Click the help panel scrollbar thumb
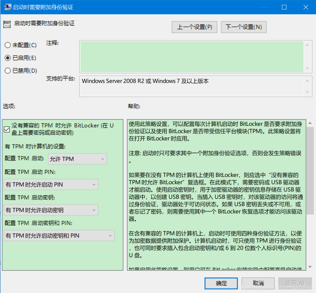The width and height of the screenshot is (316, 293). (x=310, y=171)
